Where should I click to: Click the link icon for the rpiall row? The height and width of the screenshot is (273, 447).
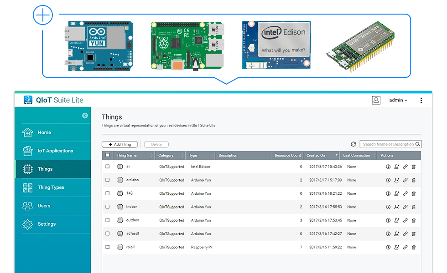(x=405, y=247)
